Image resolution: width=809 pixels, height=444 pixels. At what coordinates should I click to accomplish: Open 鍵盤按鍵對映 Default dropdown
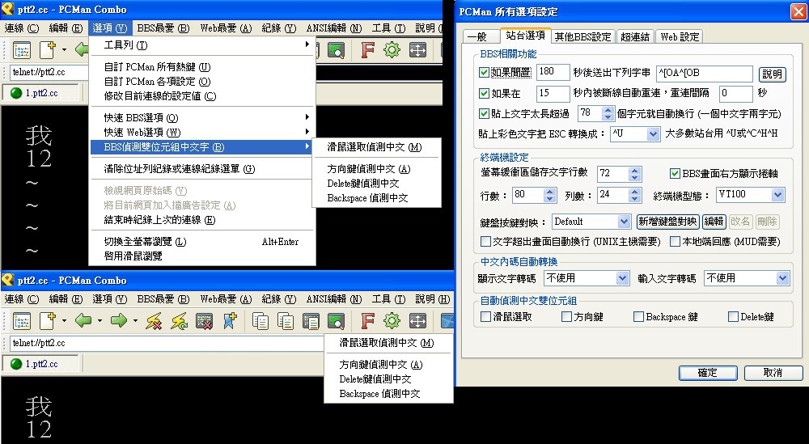(x=625, y=222)
